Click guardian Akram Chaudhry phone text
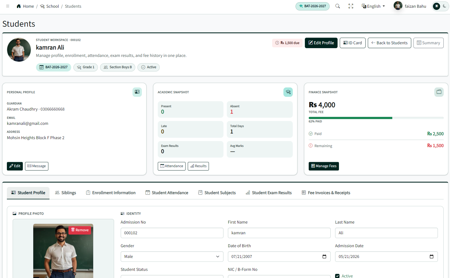 (36, 109)
